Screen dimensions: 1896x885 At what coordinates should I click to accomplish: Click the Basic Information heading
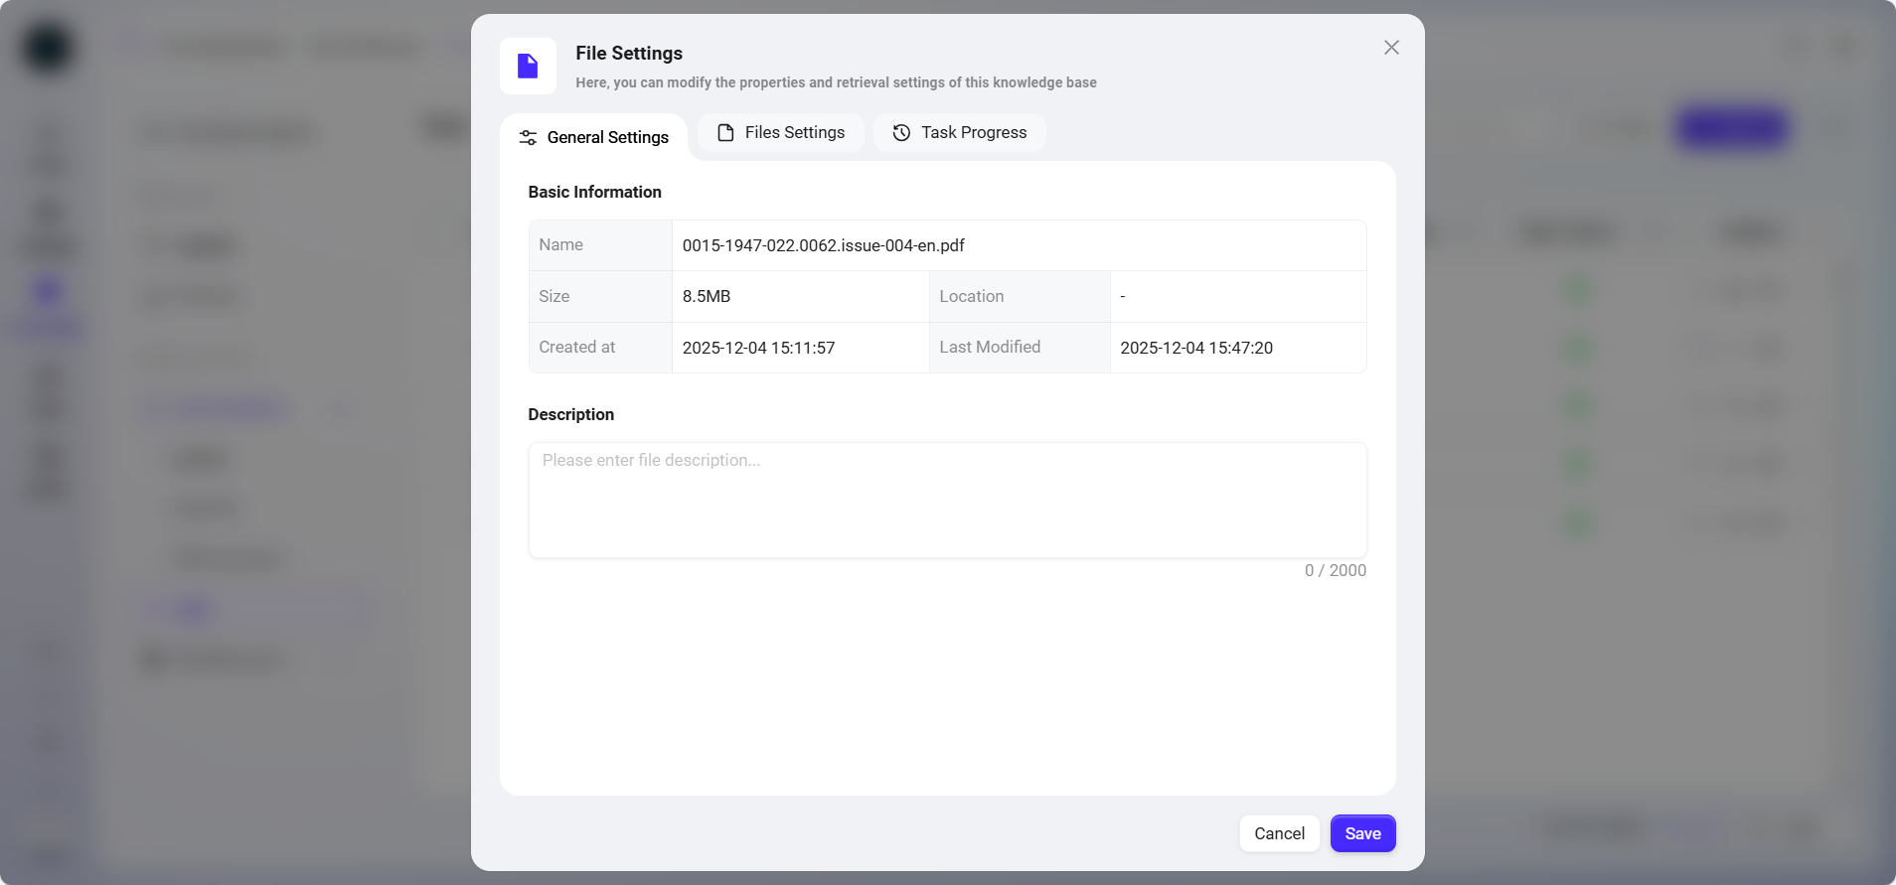[x=594, y=193]
